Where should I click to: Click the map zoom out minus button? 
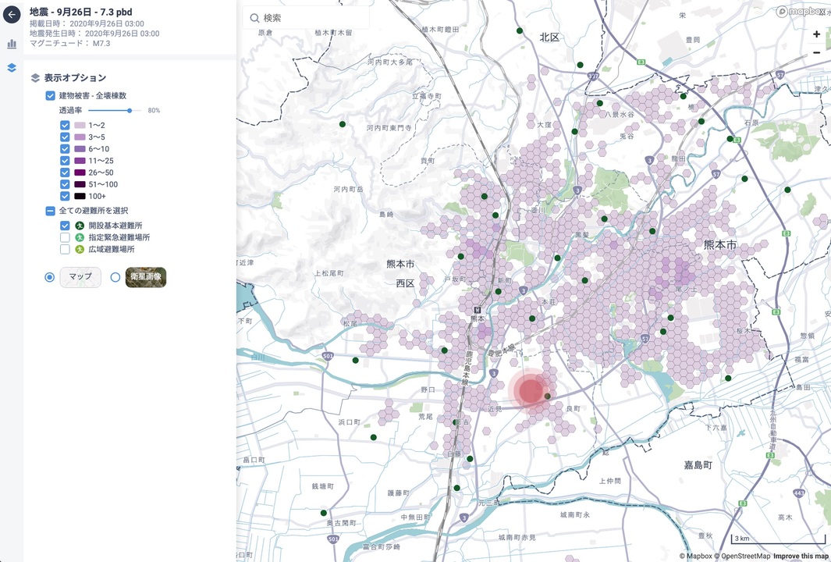[816, 52]
